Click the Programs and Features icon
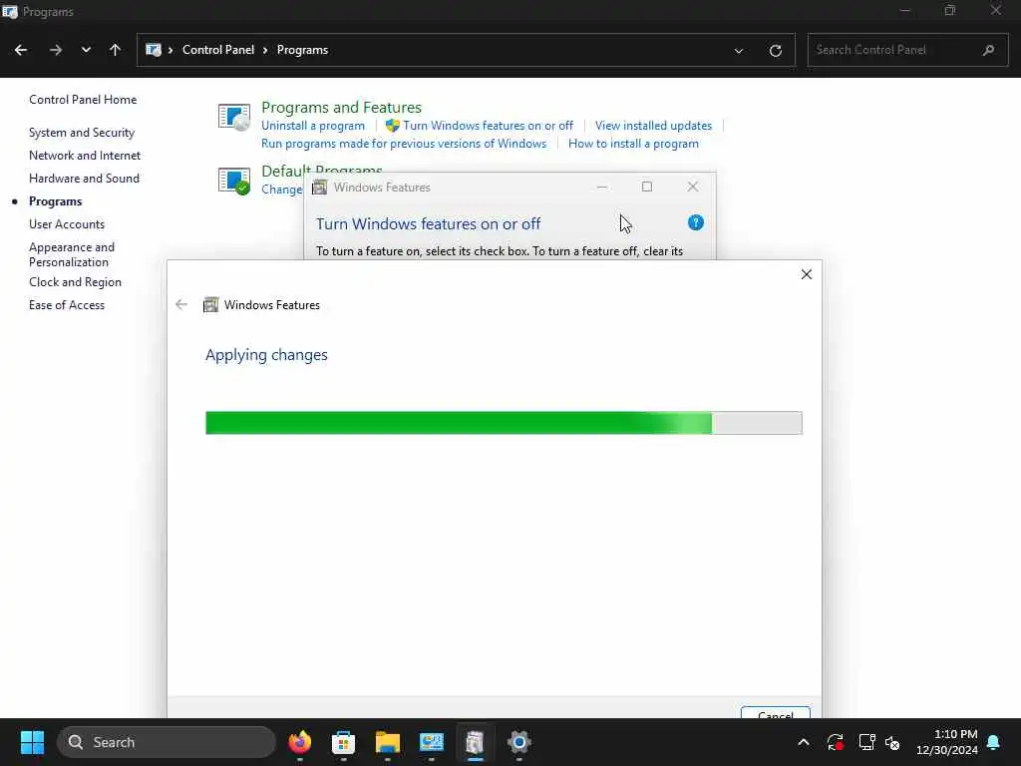Viewport: 1021px width, 766px height. tap(233, 118)
